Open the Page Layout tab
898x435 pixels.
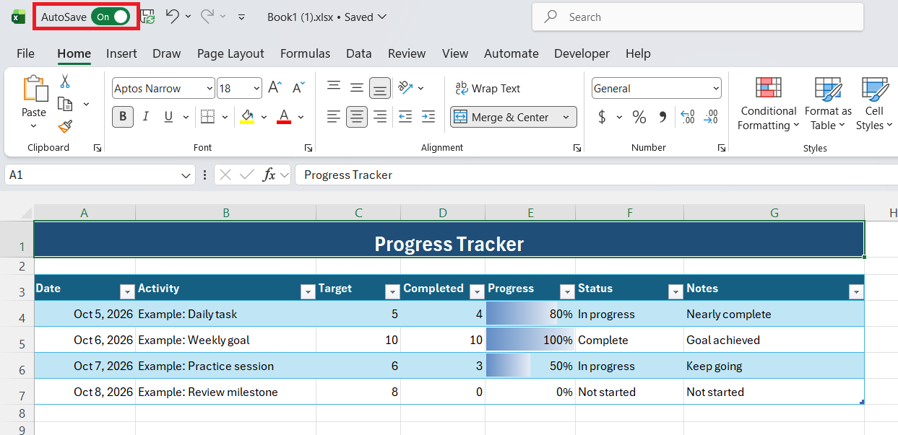coord(230,53)
